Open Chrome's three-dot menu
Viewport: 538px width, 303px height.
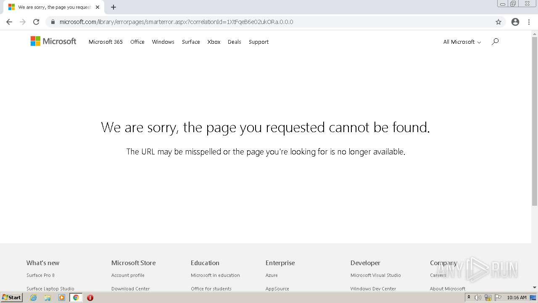[529, 22]
